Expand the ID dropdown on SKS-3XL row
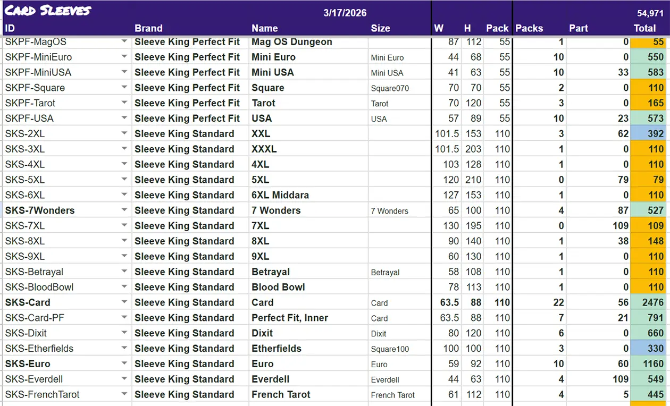670x406 pixels. 124,149
